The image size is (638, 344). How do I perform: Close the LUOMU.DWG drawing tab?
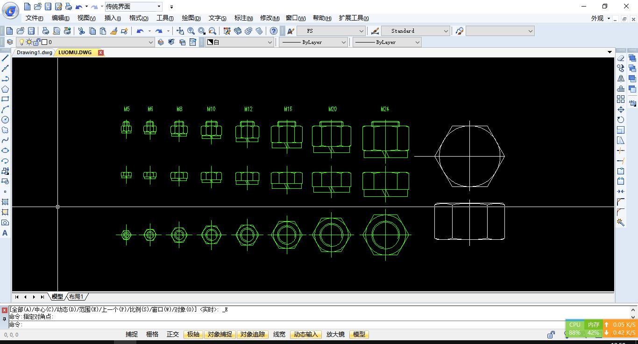100,52
